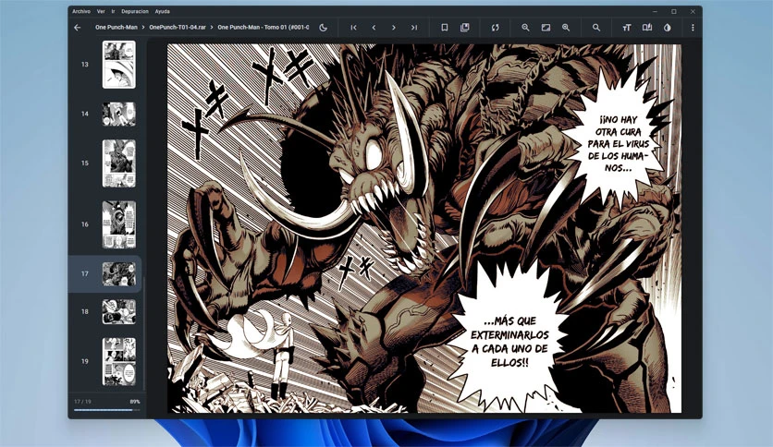
Task: Maximize the reader window
Action: tap(674, 11)
